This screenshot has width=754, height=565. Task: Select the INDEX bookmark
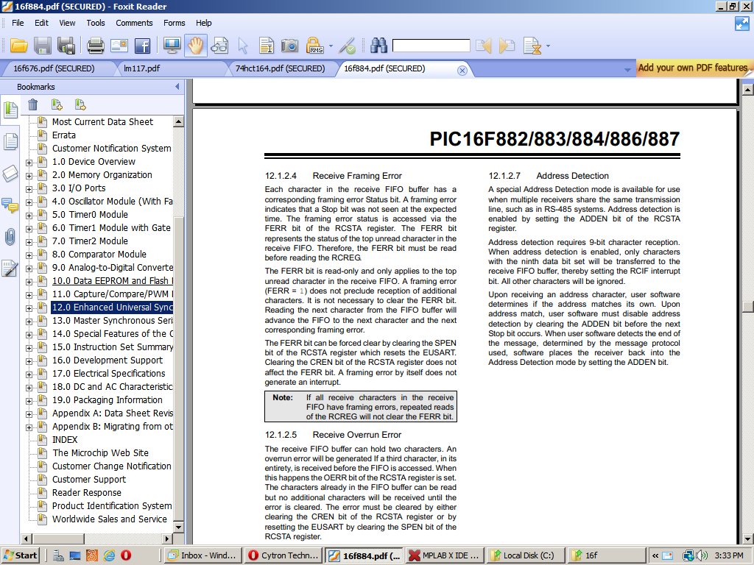65,440
